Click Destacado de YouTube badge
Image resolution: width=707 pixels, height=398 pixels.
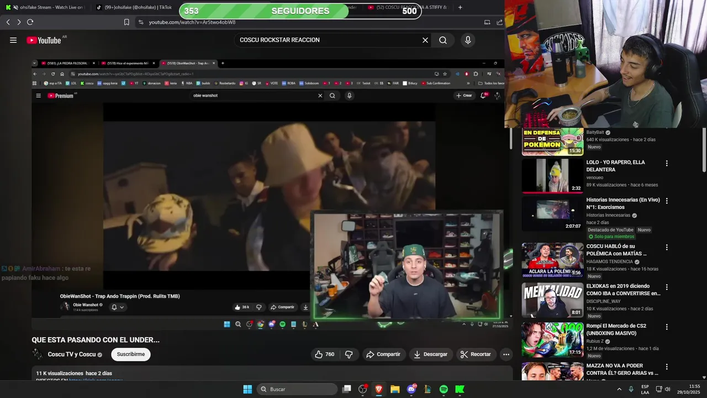(610, 230)
